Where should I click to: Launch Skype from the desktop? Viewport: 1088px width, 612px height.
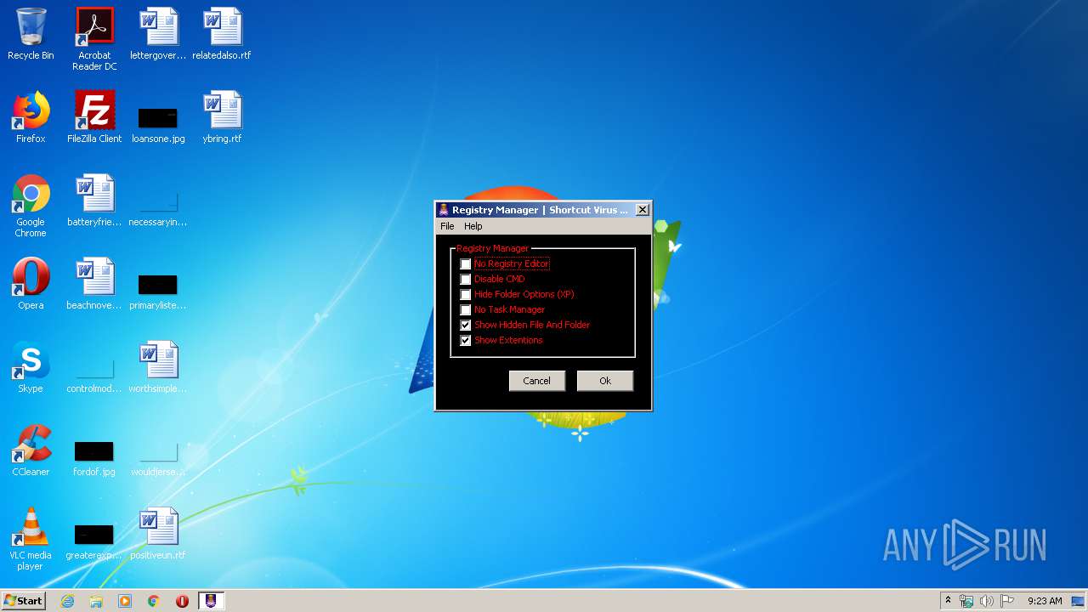31,367
